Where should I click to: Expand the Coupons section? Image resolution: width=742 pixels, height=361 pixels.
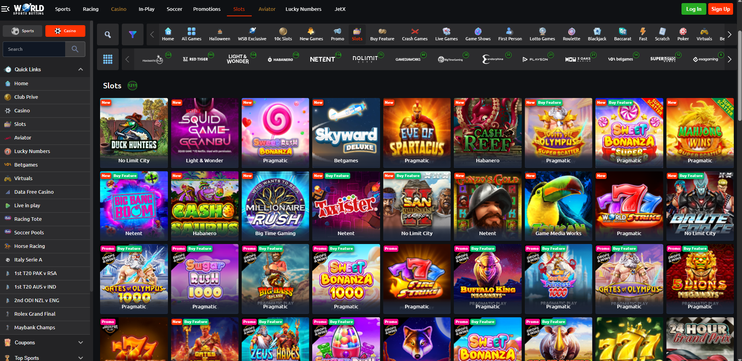(81, 342)
